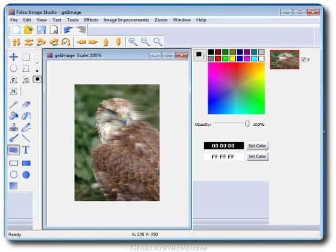Select the paint bucket fill tool
This screenshot has height=252, width=336.
[x=14, y=115]
